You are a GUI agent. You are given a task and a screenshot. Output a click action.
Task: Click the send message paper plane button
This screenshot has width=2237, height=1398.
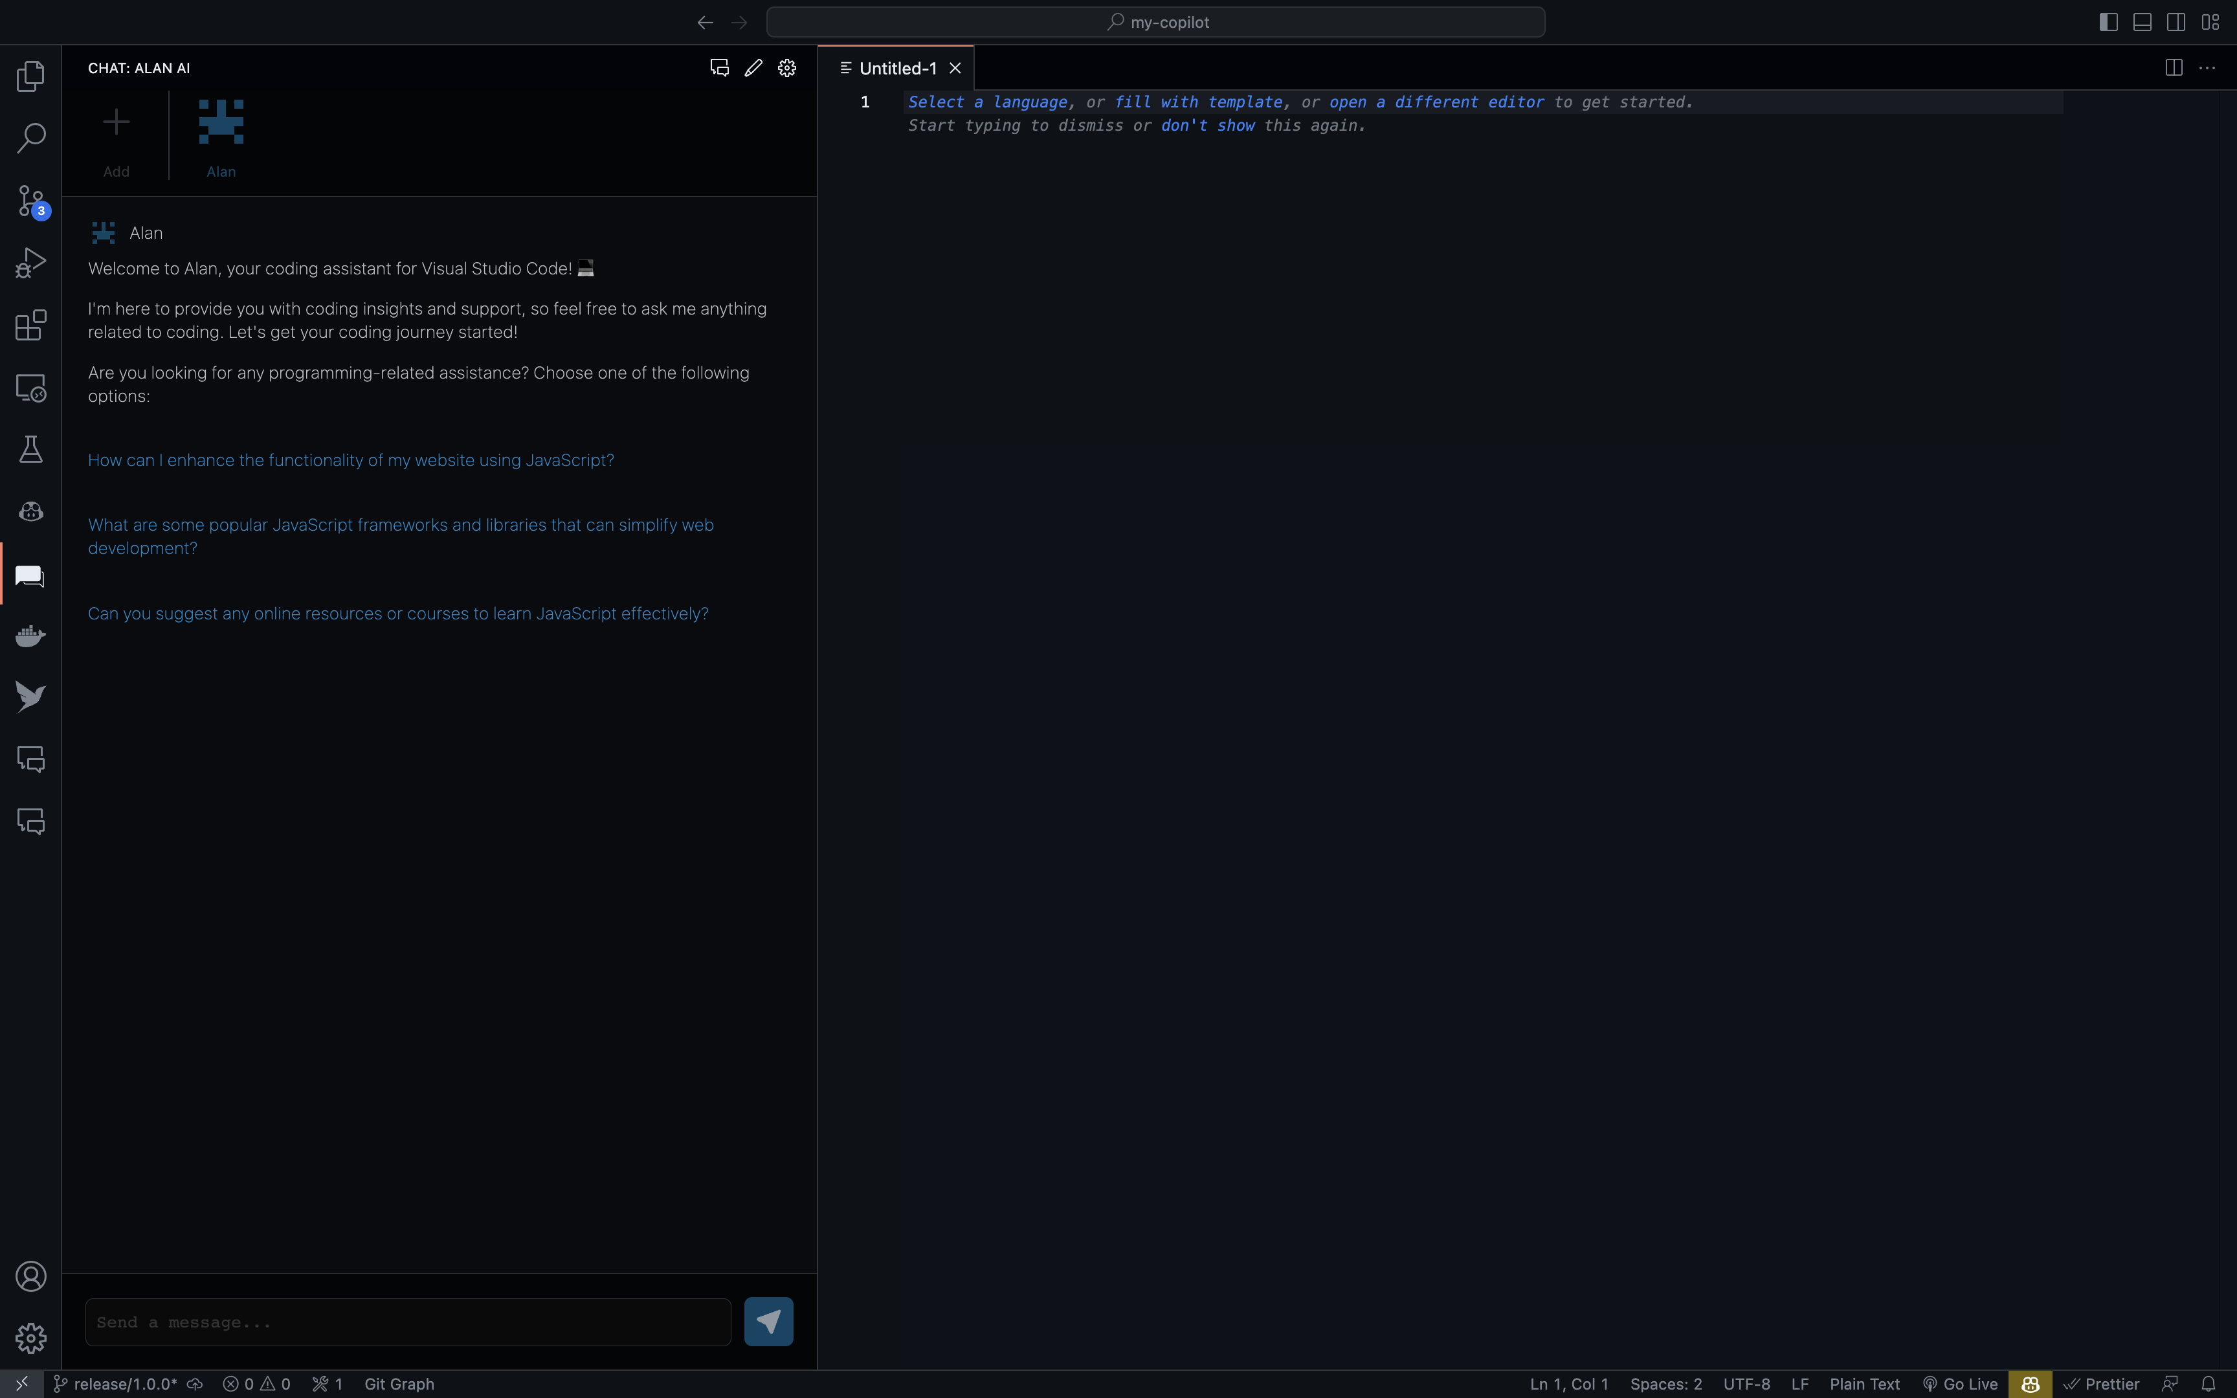tap(768, 1321)
